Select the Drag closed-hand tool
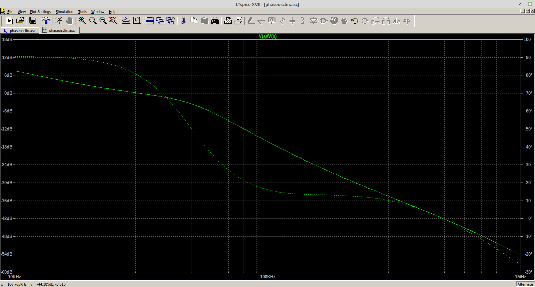535x287 pixels. tap(344, 21)
